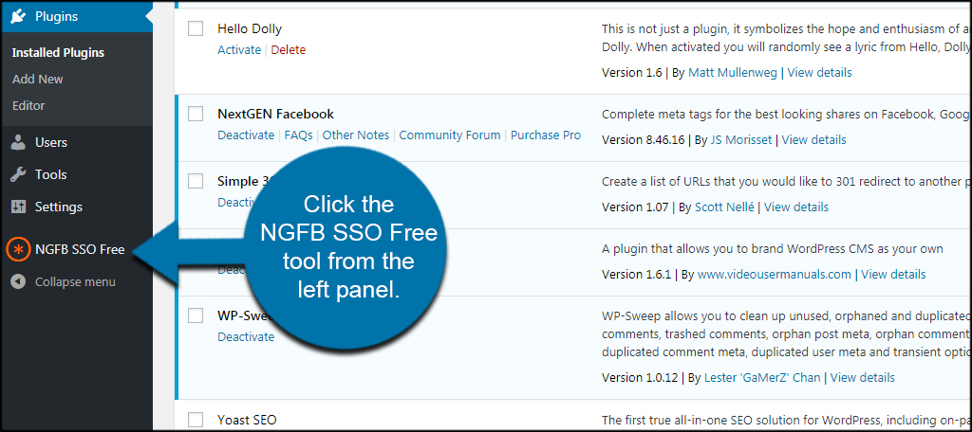Go to Add New plugin page
The image size is (972, 432).
point(38,80)
